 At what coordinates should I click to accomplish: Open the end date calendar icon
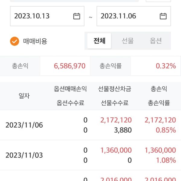click(x=163, y=16)
